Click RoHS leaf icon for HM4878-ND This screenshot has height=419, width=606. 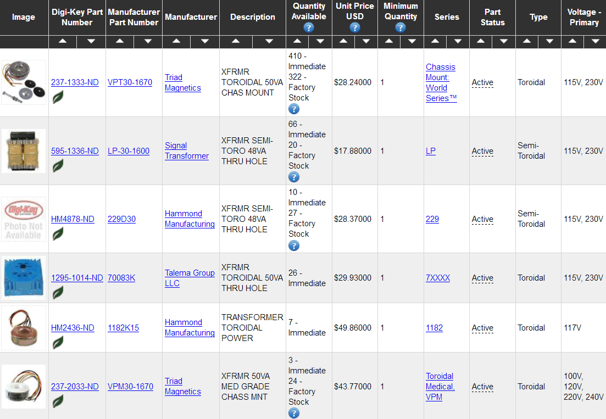pyautogui.click(x=58, y=233)
